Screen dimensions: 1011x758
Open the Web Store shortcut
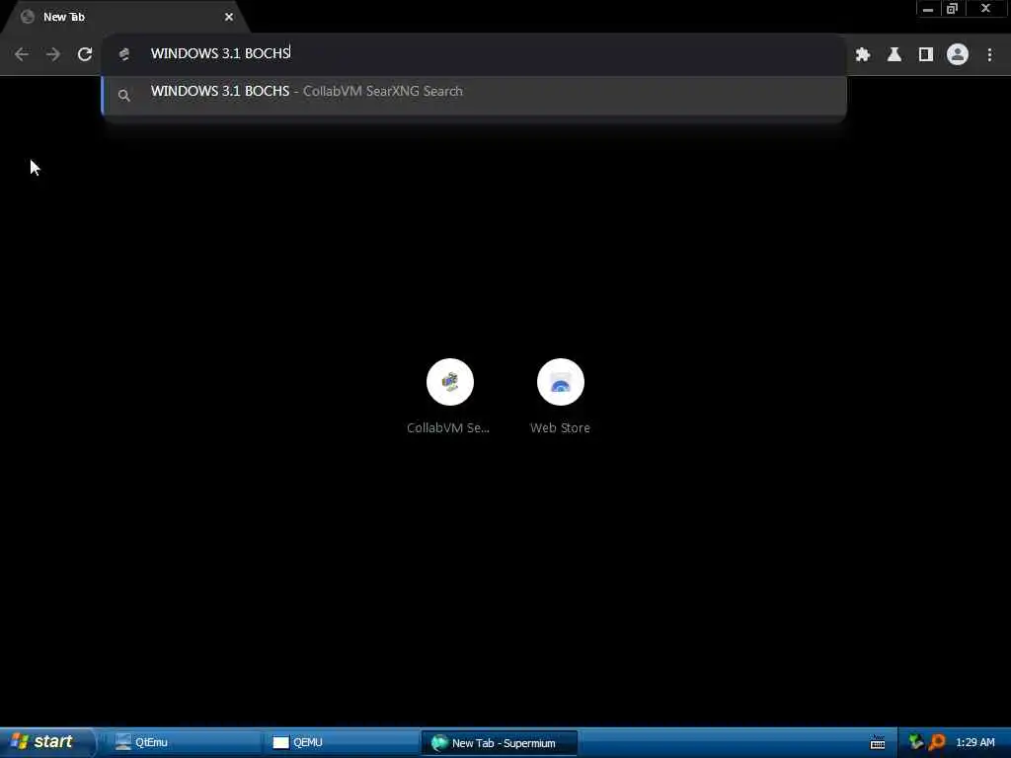tap(561, 396)
